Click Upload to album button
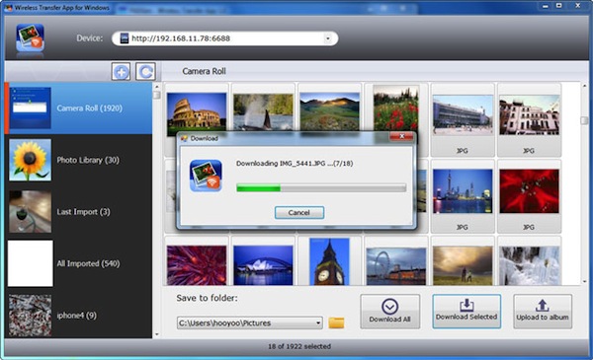Image resolution: width=593 pixels, height=360 pixels. click(543, 312)
